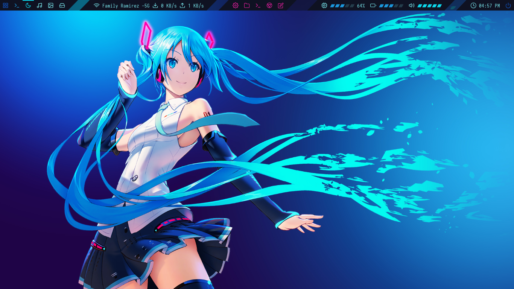
Task: Open the power menu icon
Action: [x=508, y=6]
